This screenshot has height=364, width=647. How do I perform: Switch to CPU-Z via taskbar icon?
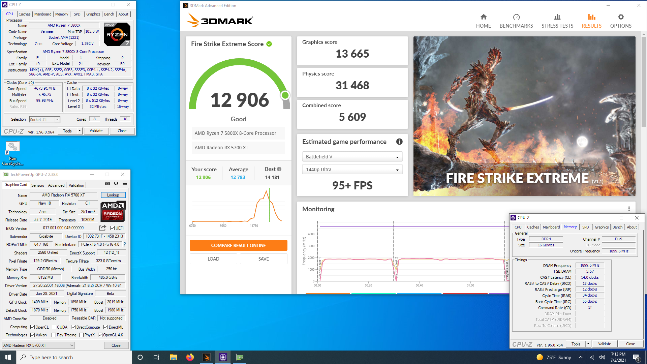tap(223, 357)
